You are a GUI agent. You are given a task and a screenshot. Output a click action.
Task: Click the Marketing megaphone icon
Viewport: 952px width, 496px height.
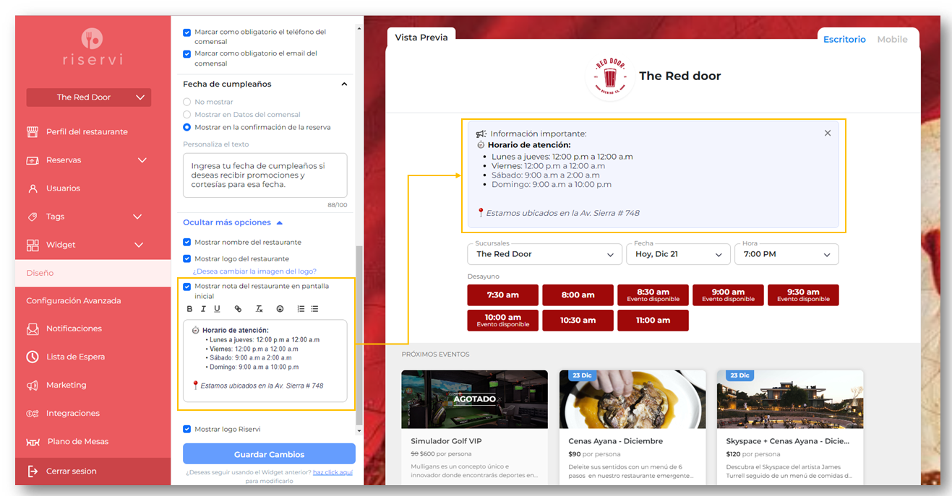coord(33,386)
